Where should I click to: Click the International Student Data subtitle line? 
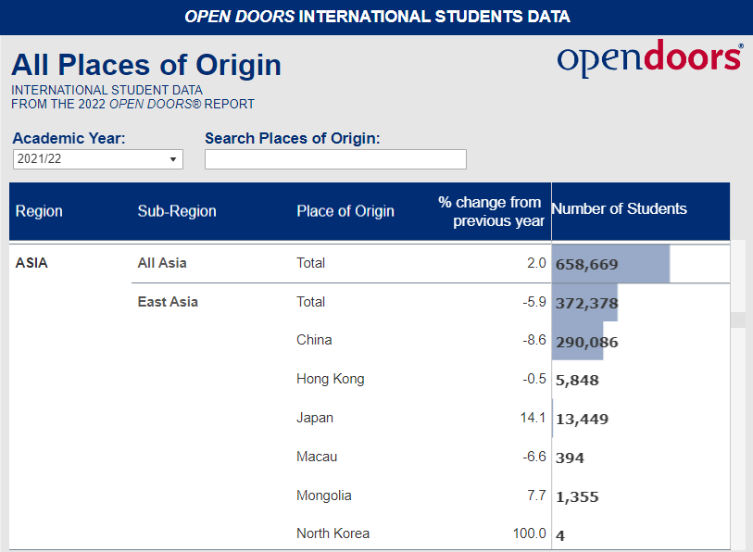pyautogui.click(x=107, y=91)
